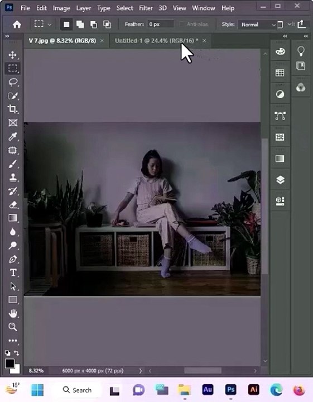Image resolution: width=313 pixels, height=402 pixels.
Task: Open the Marquee tool preset picker arrow
Action: point(50,25)
